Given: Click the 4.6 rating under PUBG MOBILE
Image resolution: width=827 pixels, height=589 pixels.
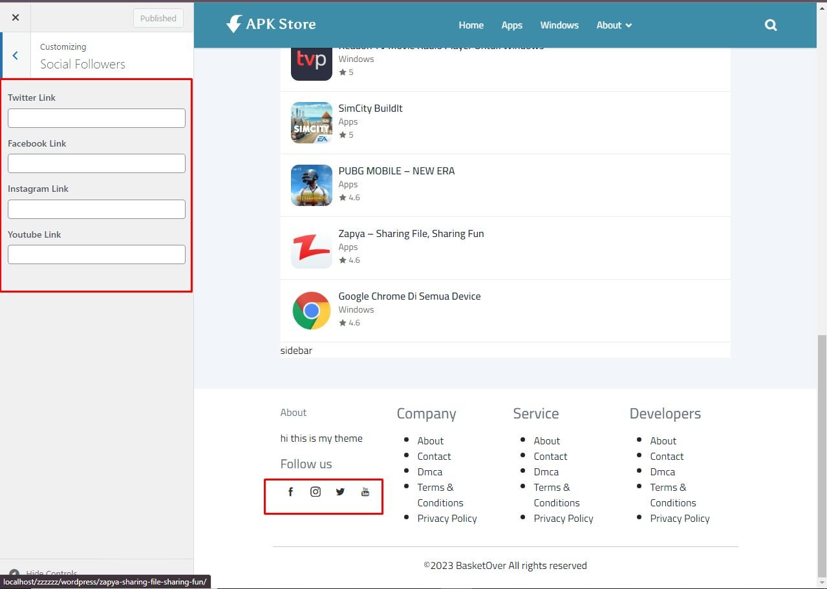Looking at the screenshot, I should coord(350,198).
